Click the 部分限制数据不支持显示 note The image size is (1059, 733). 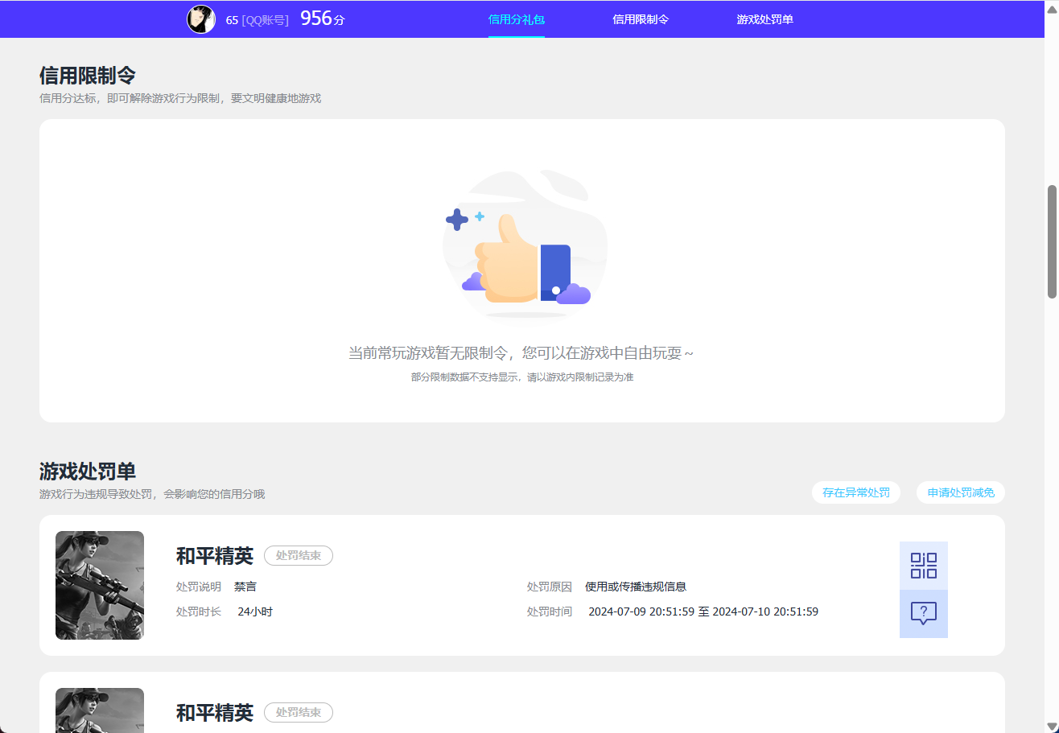tap(522, 377)
